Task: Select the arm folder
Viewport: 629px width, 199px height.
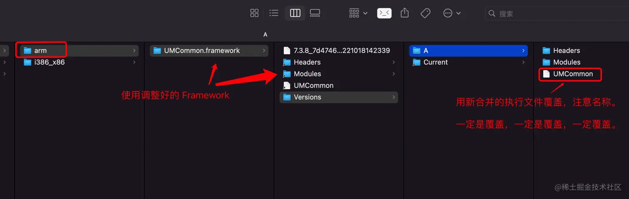Action: tap(80, 51)
